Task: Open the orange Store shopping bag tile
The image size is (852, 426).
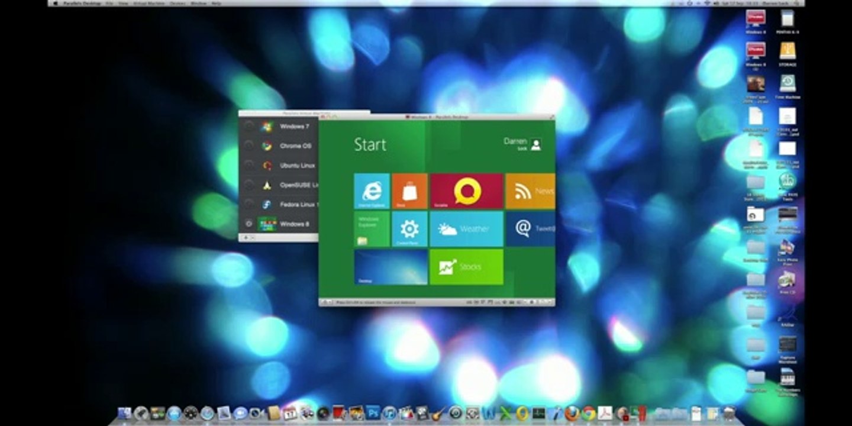Action: coord(409,191)
